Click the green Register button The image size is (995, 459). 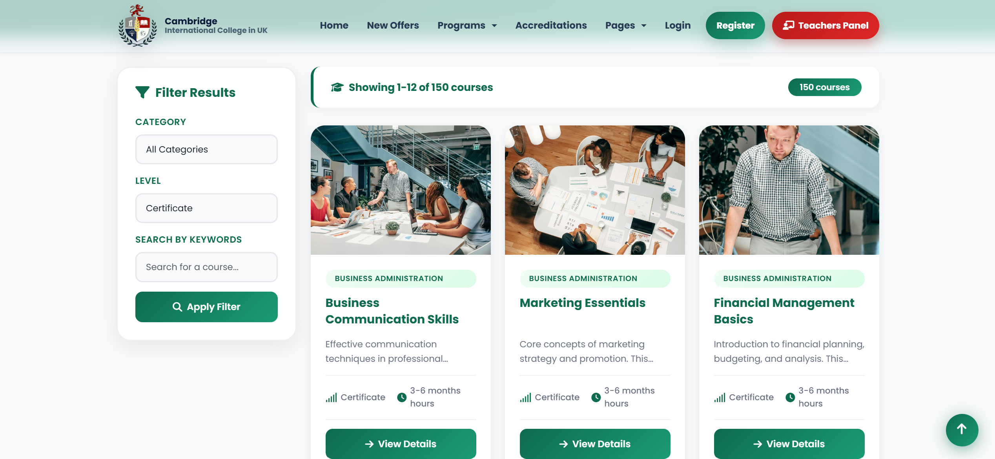point(735,25)
